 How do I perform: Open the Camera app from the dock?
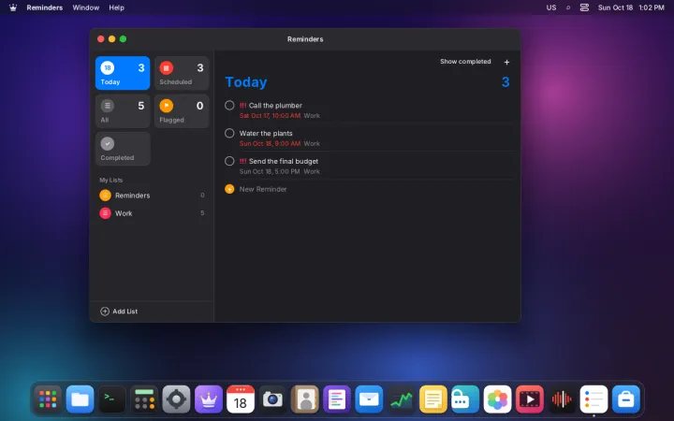[x=272, y=399]
